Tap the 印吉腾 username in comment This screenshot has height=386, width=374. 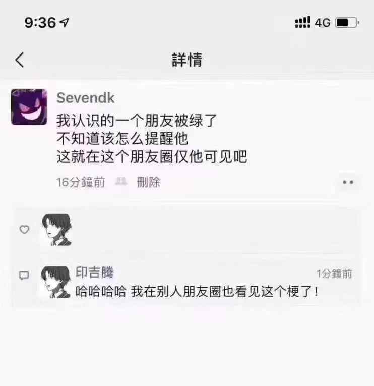[95, 272]
